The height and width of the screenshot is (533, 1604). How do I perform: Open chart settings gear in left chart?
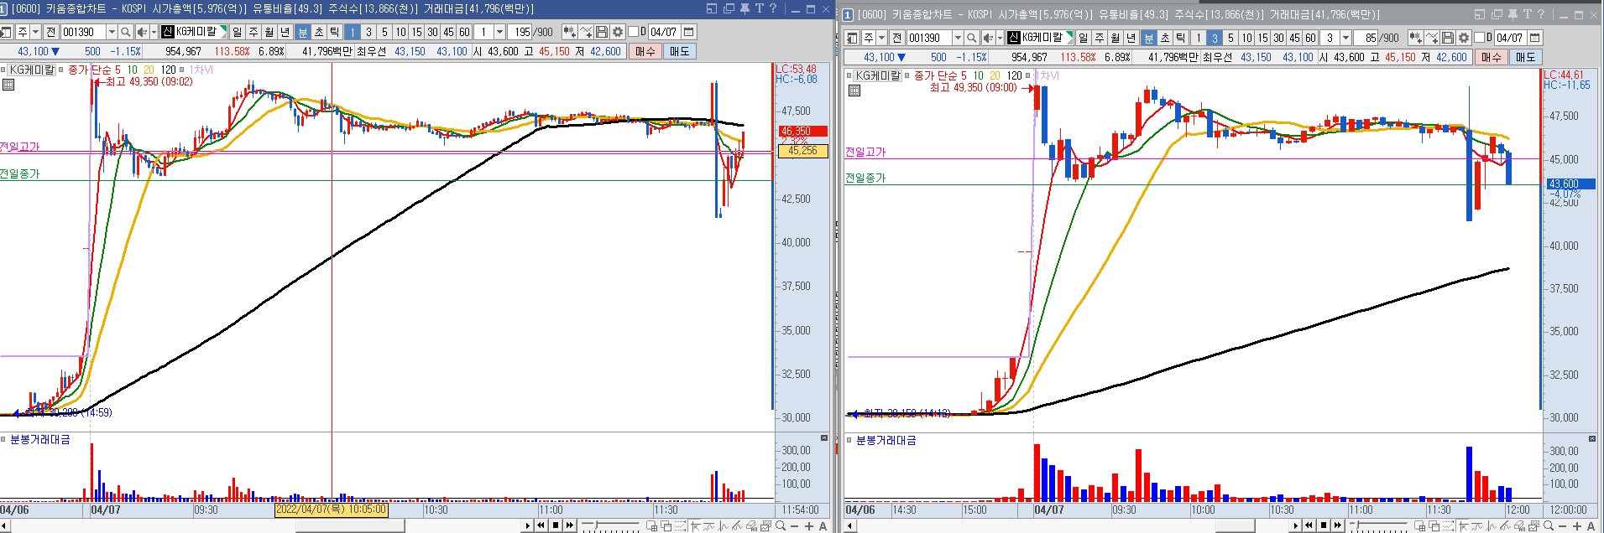(618, 32)
